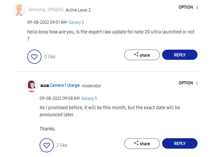Click OPTION label on moderator reply
The width and height of the screenshot is (218, 157).
click(x=186, y=83)
